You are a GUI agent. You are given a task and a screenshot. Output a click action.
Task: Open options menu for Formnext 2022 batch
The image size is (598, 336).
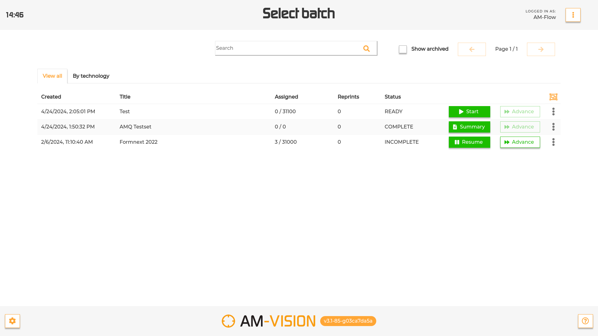[553, 142]
